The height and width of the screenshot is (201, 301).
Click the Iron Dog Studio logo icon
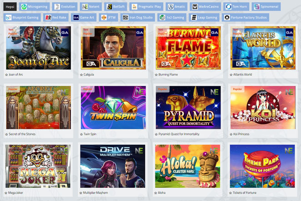click(x=125, y=18)
